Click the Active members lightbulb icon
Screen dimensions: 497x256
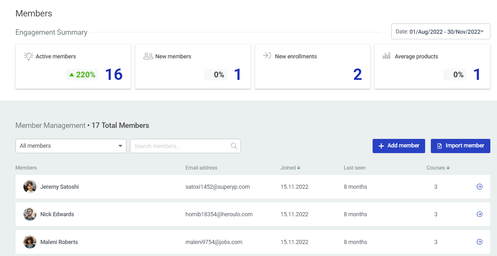click(x=28, y=56)
